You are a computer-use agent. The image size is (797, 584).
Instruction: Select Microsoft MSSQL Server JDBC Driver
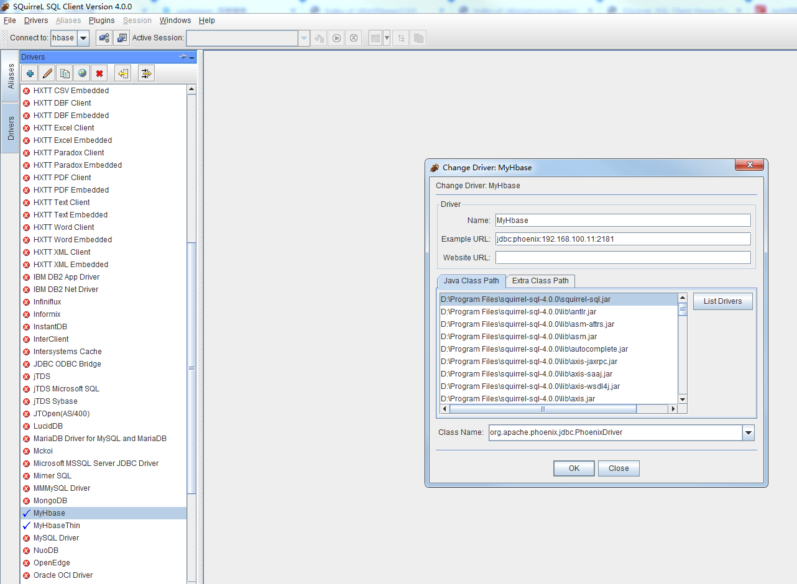coord(103,463)
